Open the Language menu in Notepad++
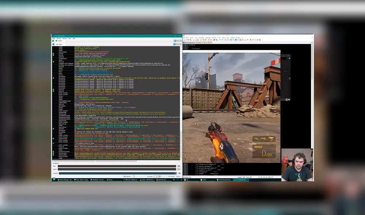The image size is (365, 215). pos(208,38)
